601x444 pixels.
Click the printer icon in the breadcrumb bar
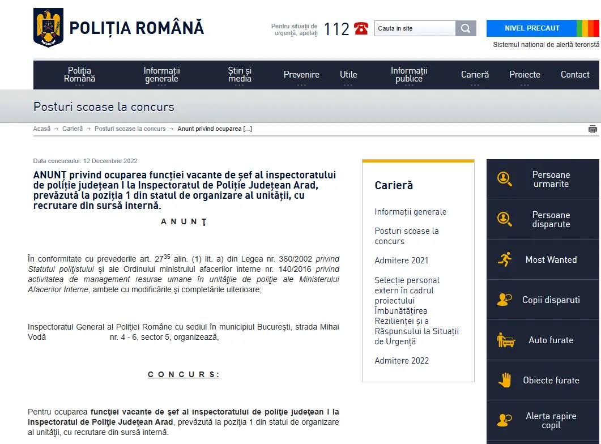pyautogui.click(x=593, y=129)
